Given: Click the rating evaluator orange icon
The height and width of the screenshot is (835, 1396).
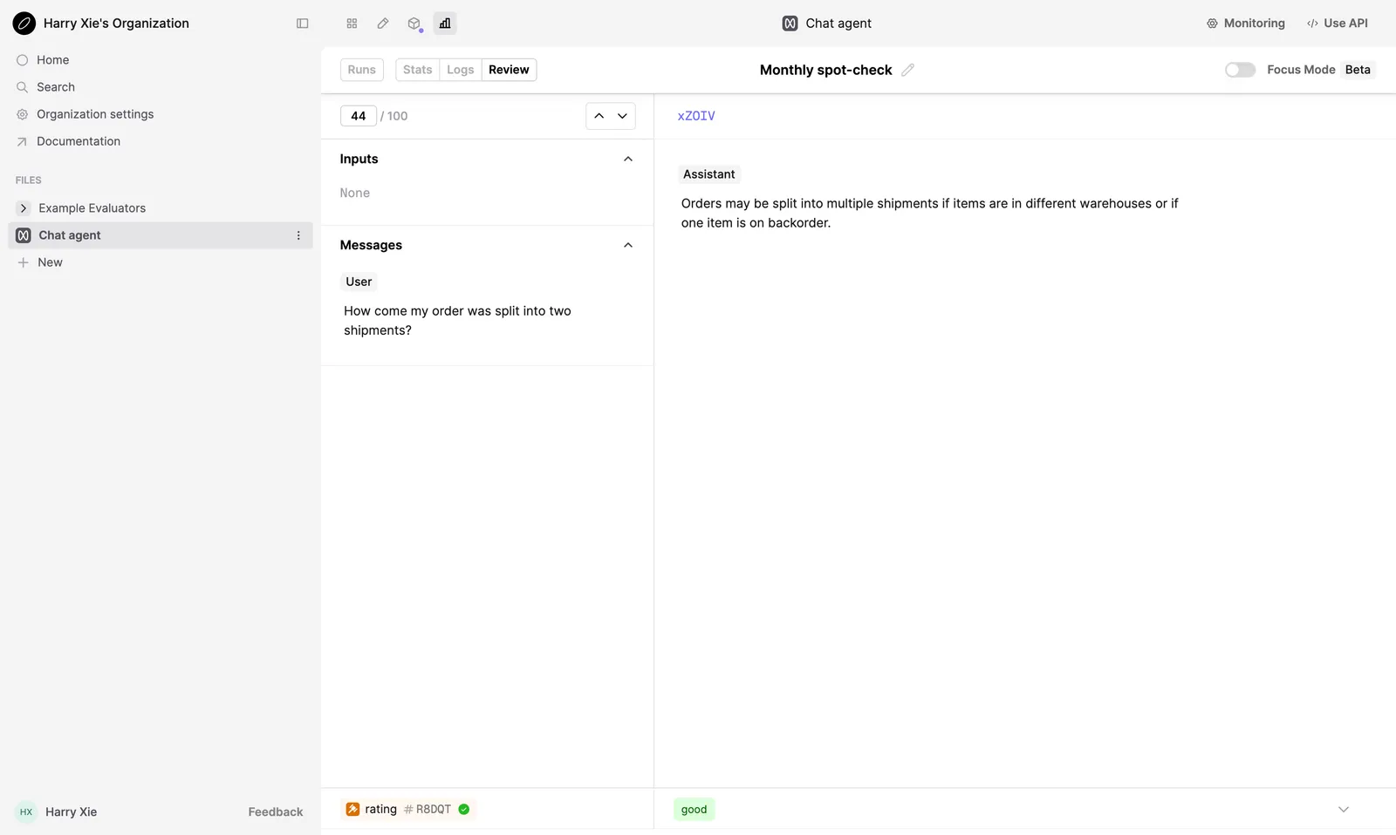Looking at the screenshot, I should click(352, 809).
